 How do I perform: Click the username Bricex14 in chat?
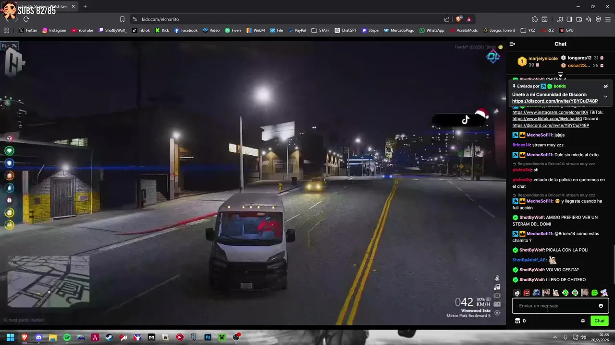pos(521,145)
